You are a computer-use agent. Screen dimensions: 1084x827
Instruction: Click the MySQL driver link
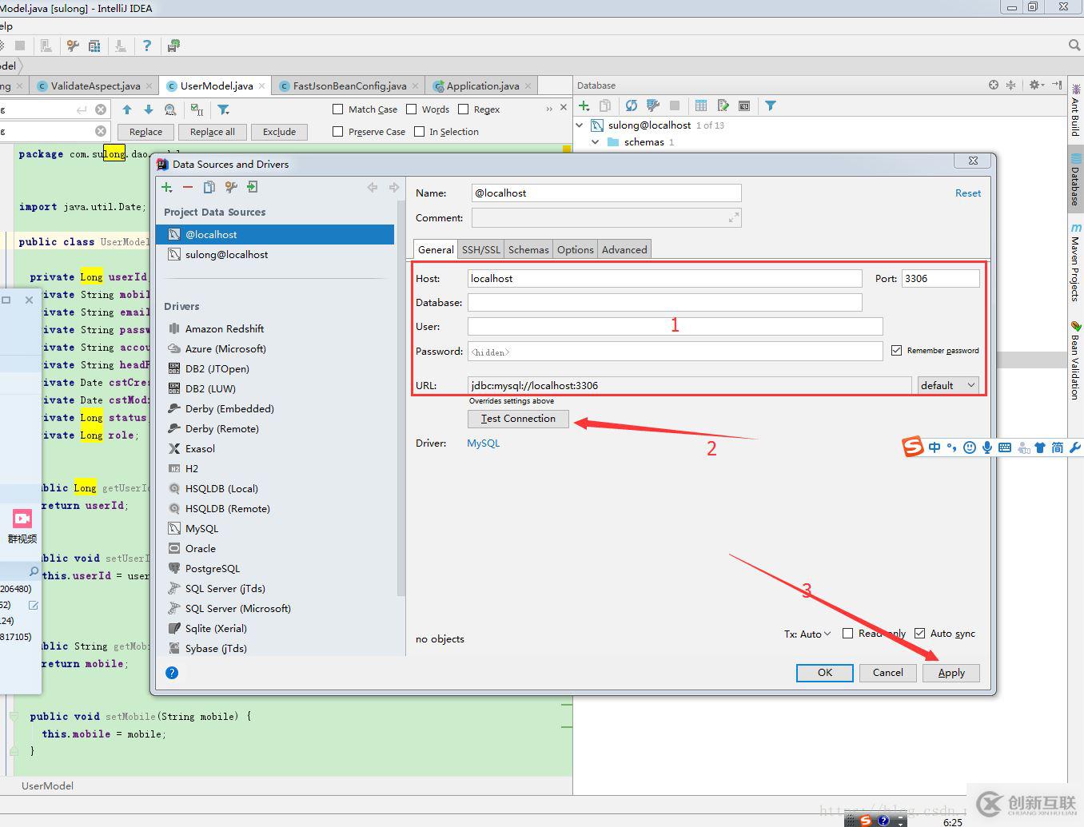(484, 443)
